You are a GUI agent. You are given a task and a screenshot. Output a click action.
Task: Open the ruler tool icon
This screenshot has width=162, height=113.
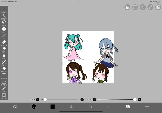coord(150,7)
